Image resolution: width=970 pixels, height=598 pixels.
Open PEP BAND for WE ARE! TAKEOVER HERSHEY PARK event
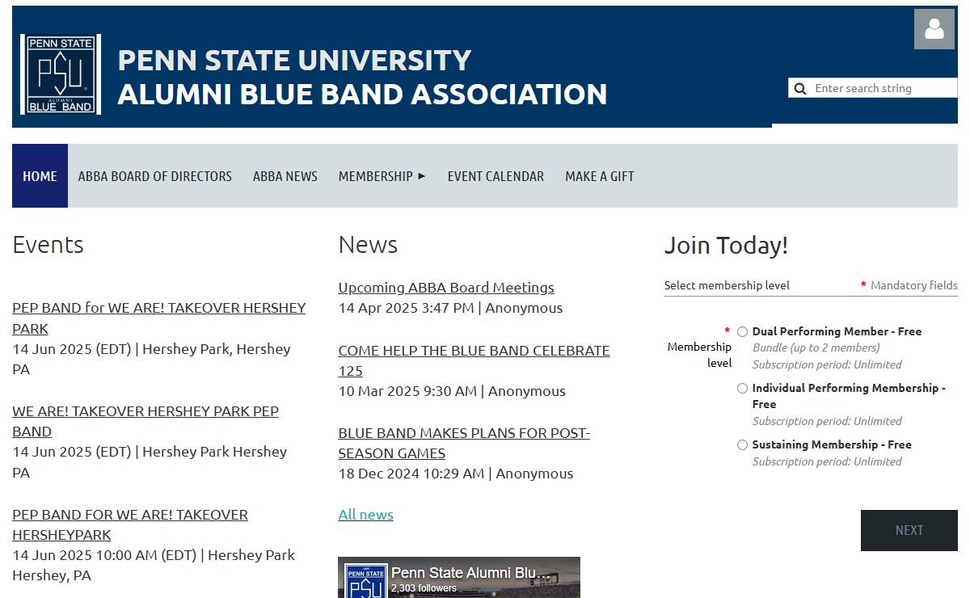(x=158, y=318)
